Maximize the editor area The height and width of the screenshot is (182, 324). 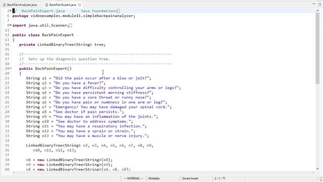pos(319,5)
